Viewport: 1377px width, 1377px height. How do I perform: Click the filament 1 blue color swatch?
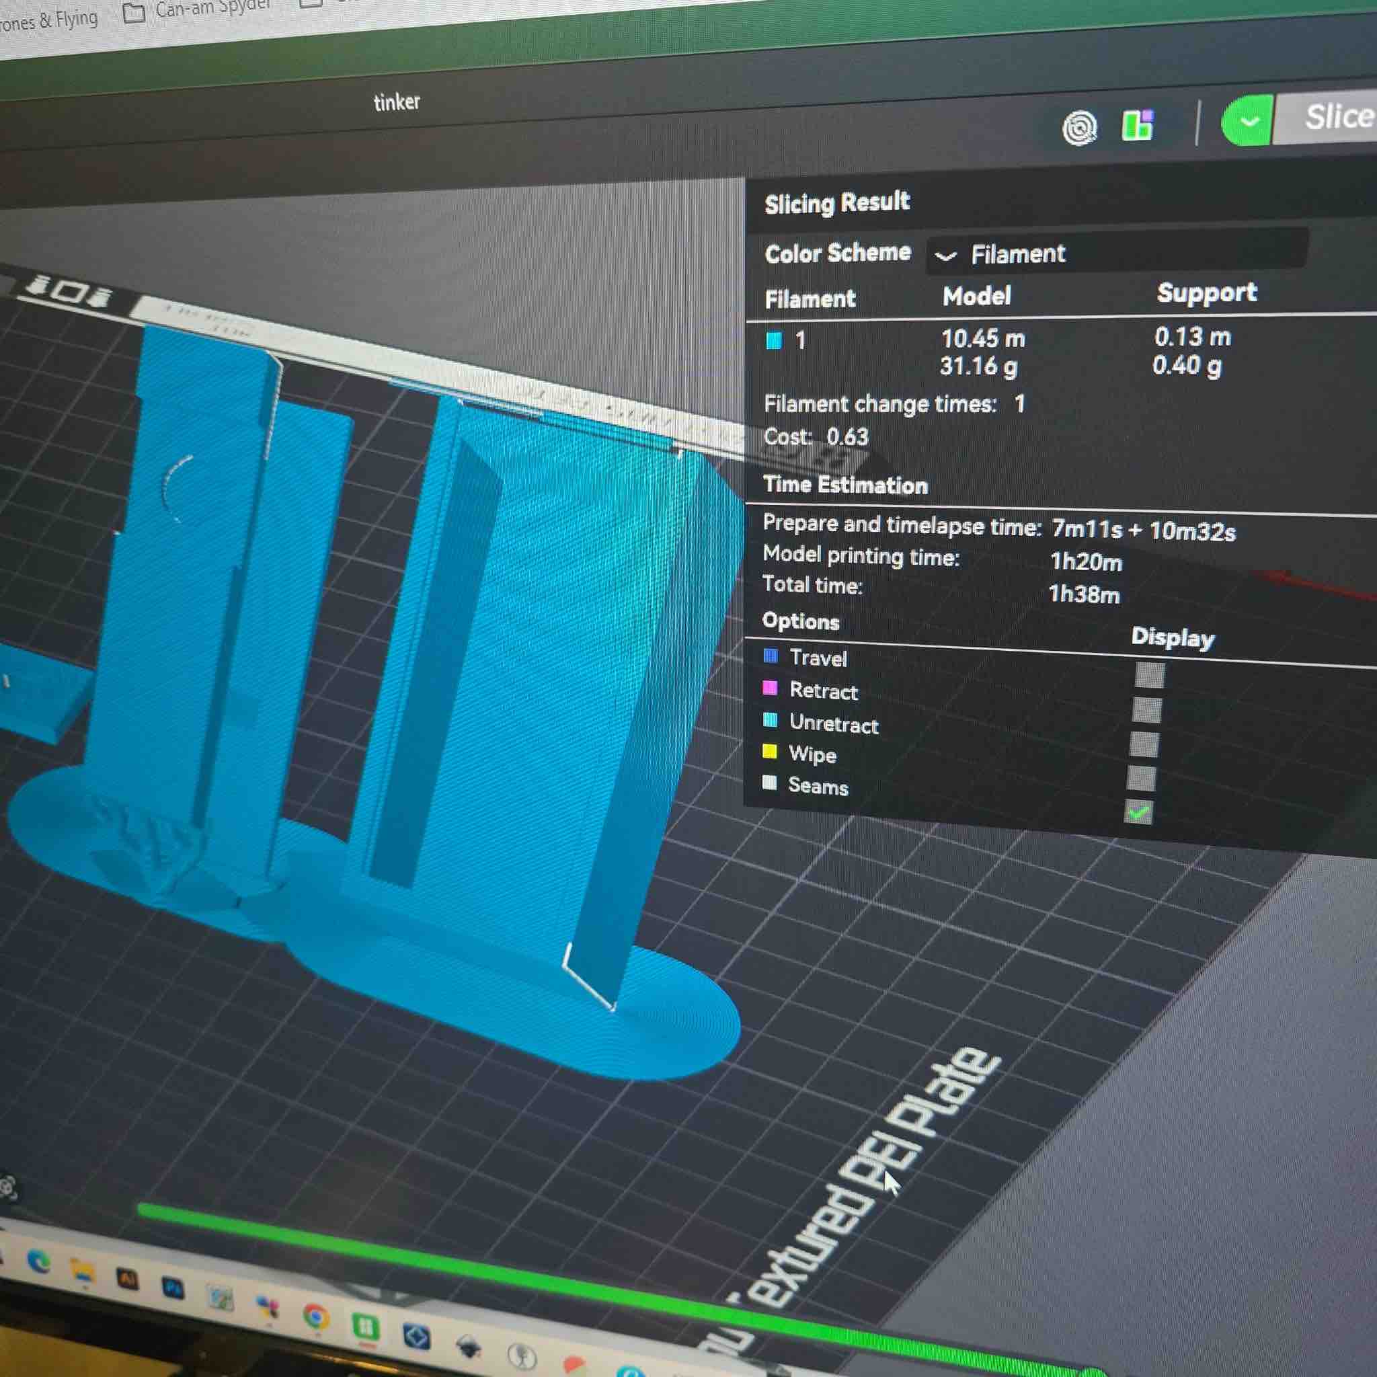[773, 340]
